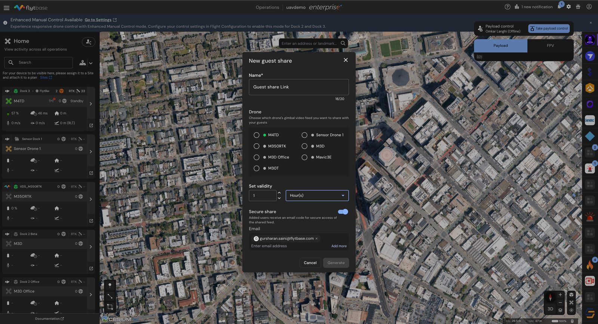The image size is (598, 324).
Task: Open the notifications bell
Action: click(560, 7)
